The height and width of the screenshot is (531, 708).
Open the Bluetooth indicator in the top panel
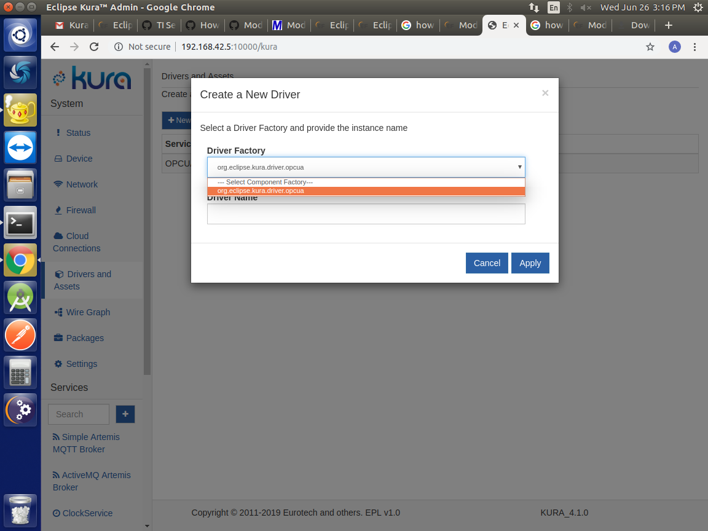click(x=569, y=7)
